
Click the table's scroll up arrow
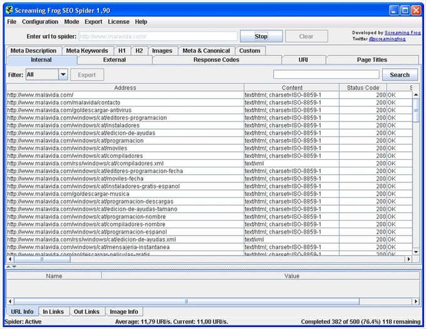[x=416, y=95]
